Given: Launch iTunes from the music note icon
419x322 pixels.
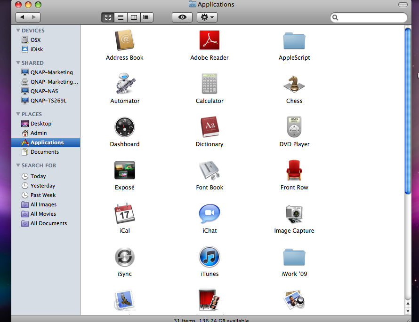Looking at the screenshot, I should pos(209,257).
